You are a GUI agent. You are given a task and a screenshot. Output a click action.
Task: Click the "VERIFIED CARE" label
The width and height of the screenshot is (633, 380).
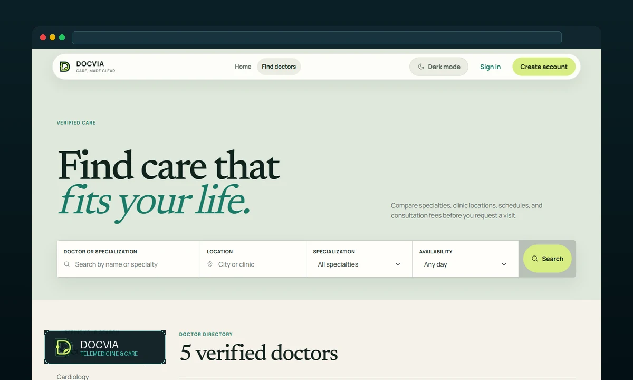pyautogui.click(x=76, y=123)
